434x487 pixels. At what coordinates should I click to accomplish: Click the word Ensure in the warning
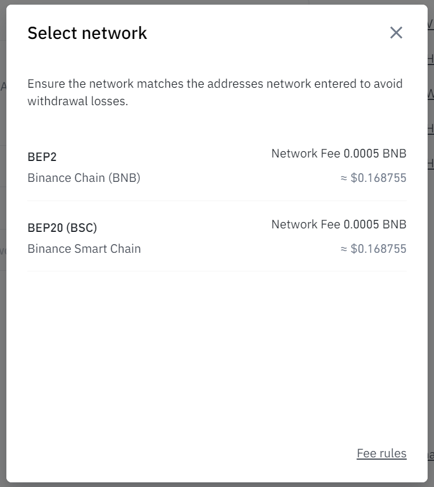46,84
